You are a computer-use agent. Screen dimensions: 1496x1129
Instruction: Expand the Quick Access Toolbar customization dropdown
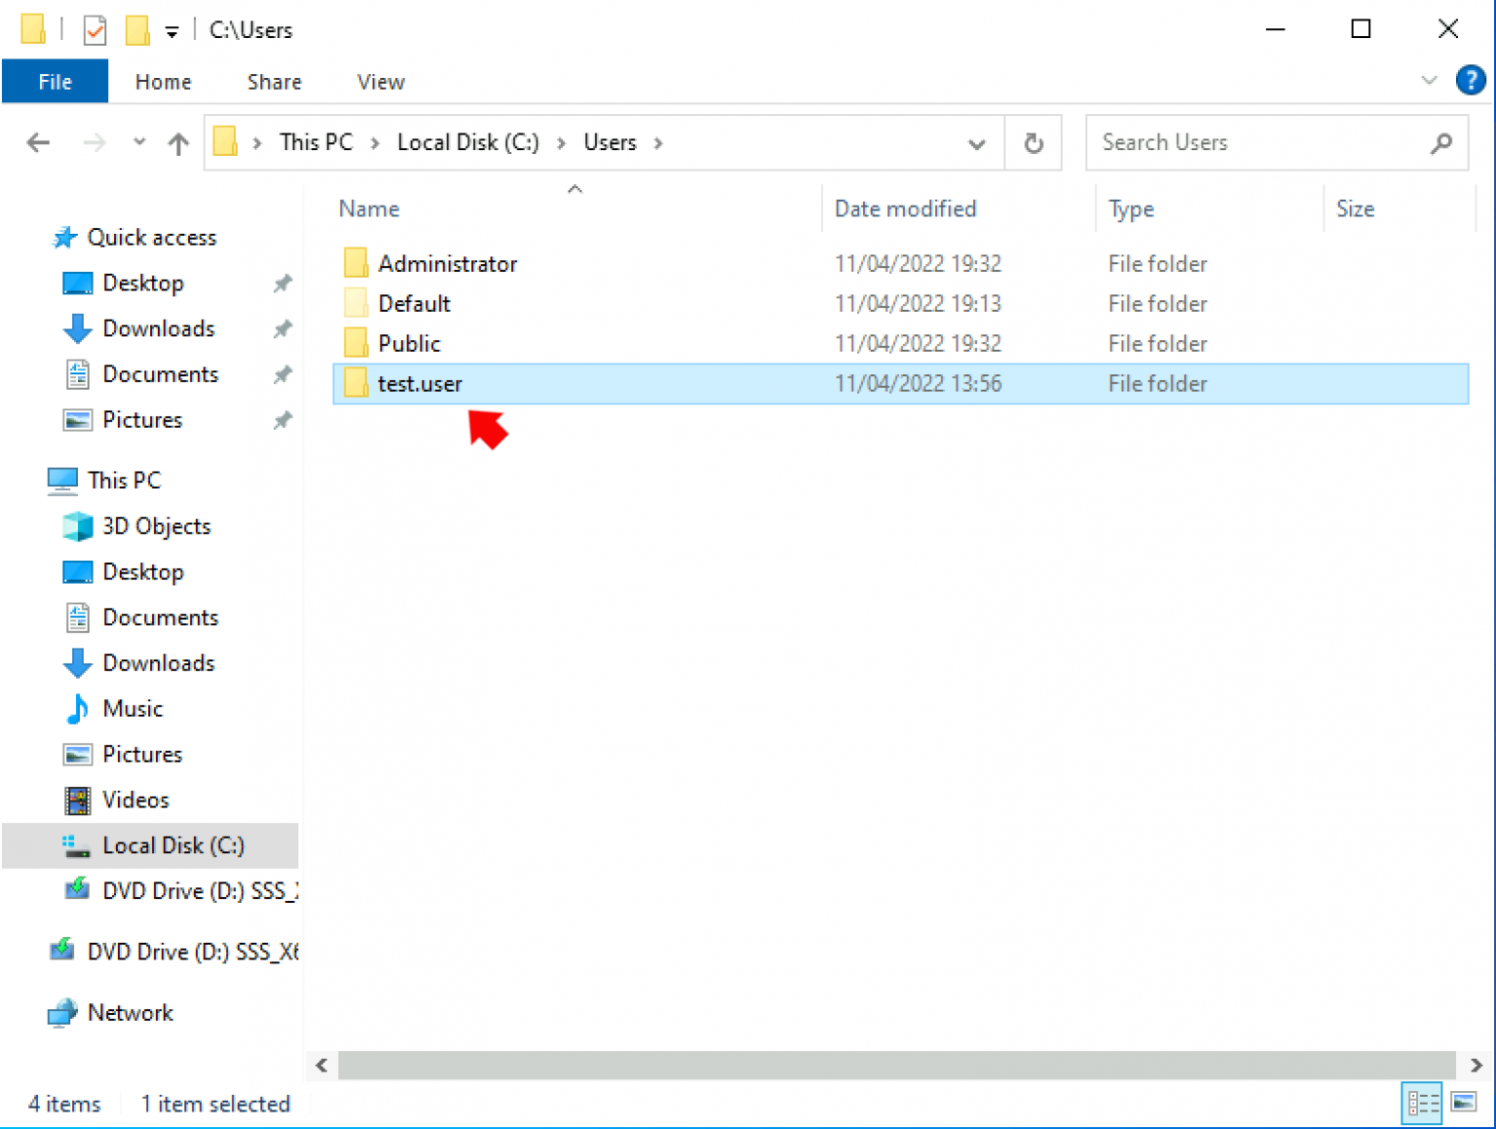coord(171,29)
